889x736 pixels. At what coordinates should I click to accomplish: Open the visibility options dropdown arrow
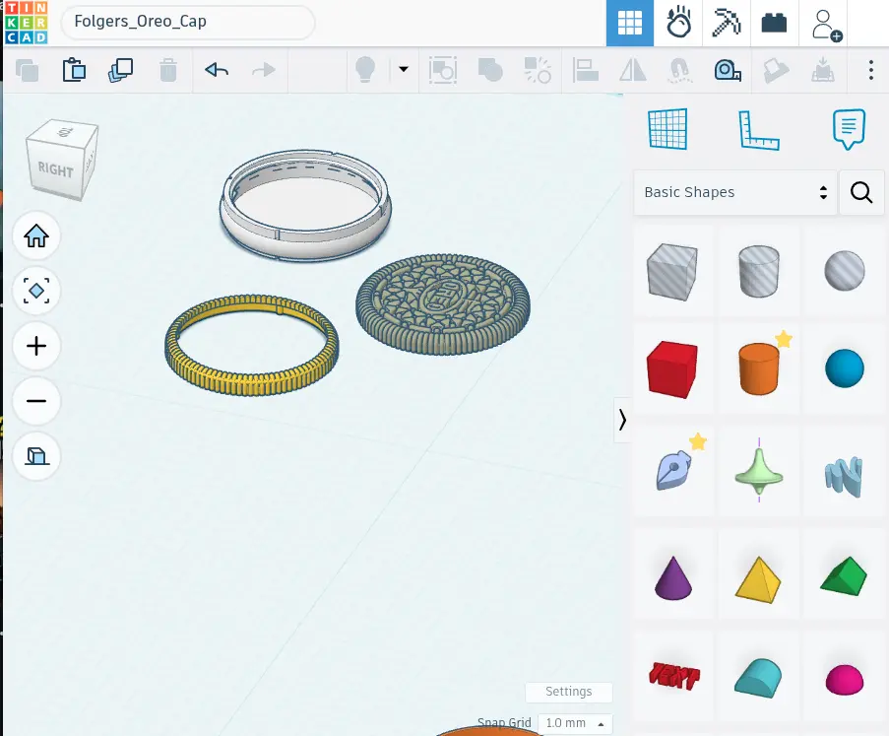coord(404,69)
